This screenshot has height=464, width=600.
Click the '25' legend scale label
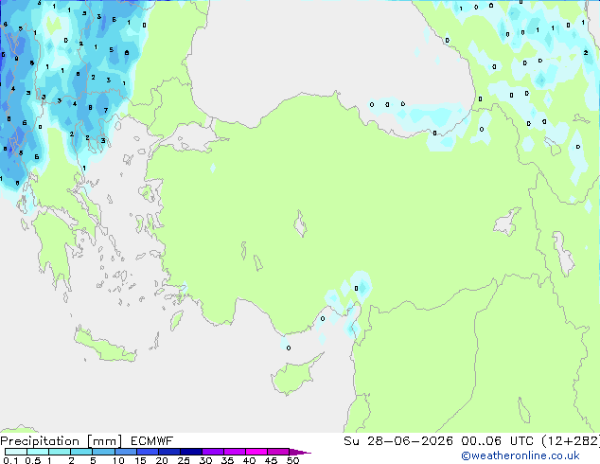pyautogui.click(x=184, y=460)
